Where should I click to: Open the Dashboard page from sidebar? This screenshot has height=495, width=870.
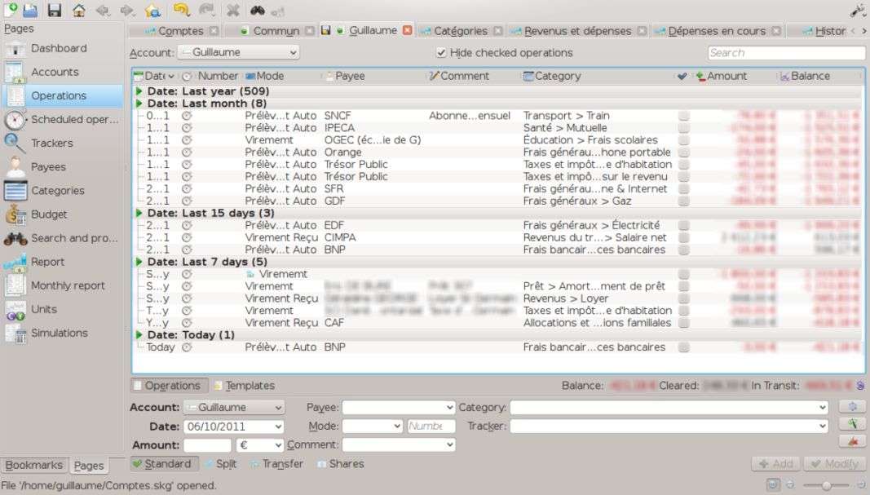58,48
